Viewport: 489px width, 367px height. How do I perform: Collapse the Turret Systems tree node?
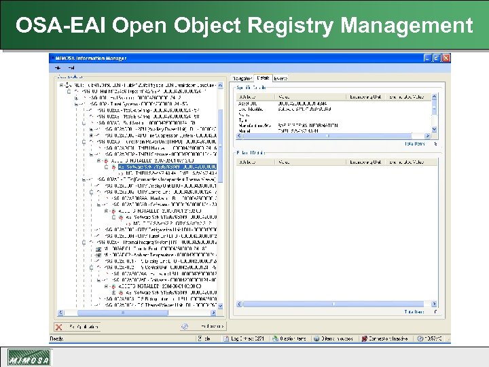(x=77, y=104)
